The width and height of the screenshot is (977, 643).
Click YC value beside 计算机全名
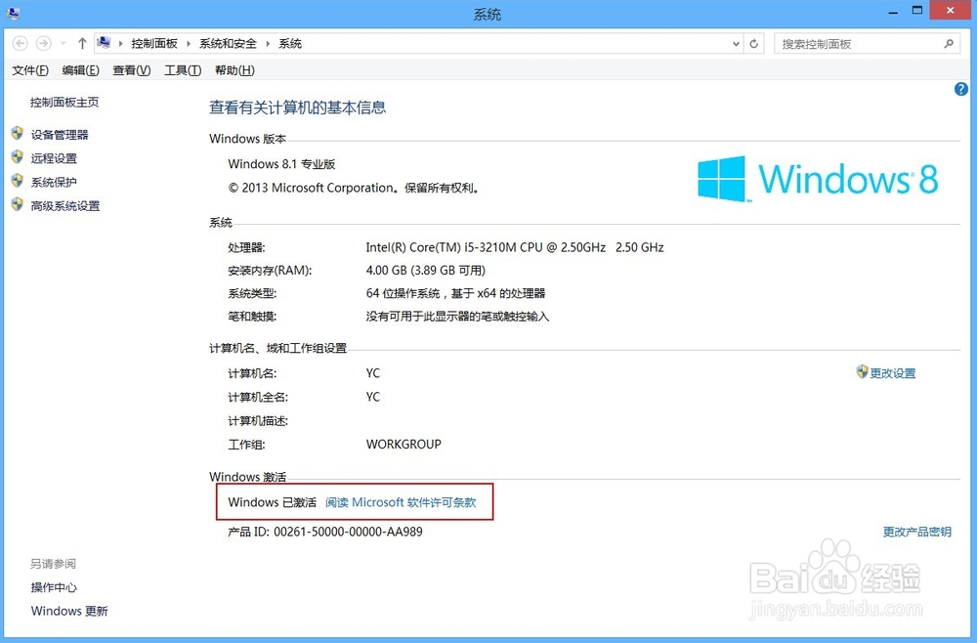click(x=372, y=397)
